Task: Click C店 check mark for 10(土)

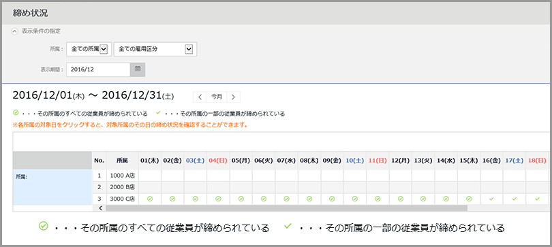Action: pos(355,199)
